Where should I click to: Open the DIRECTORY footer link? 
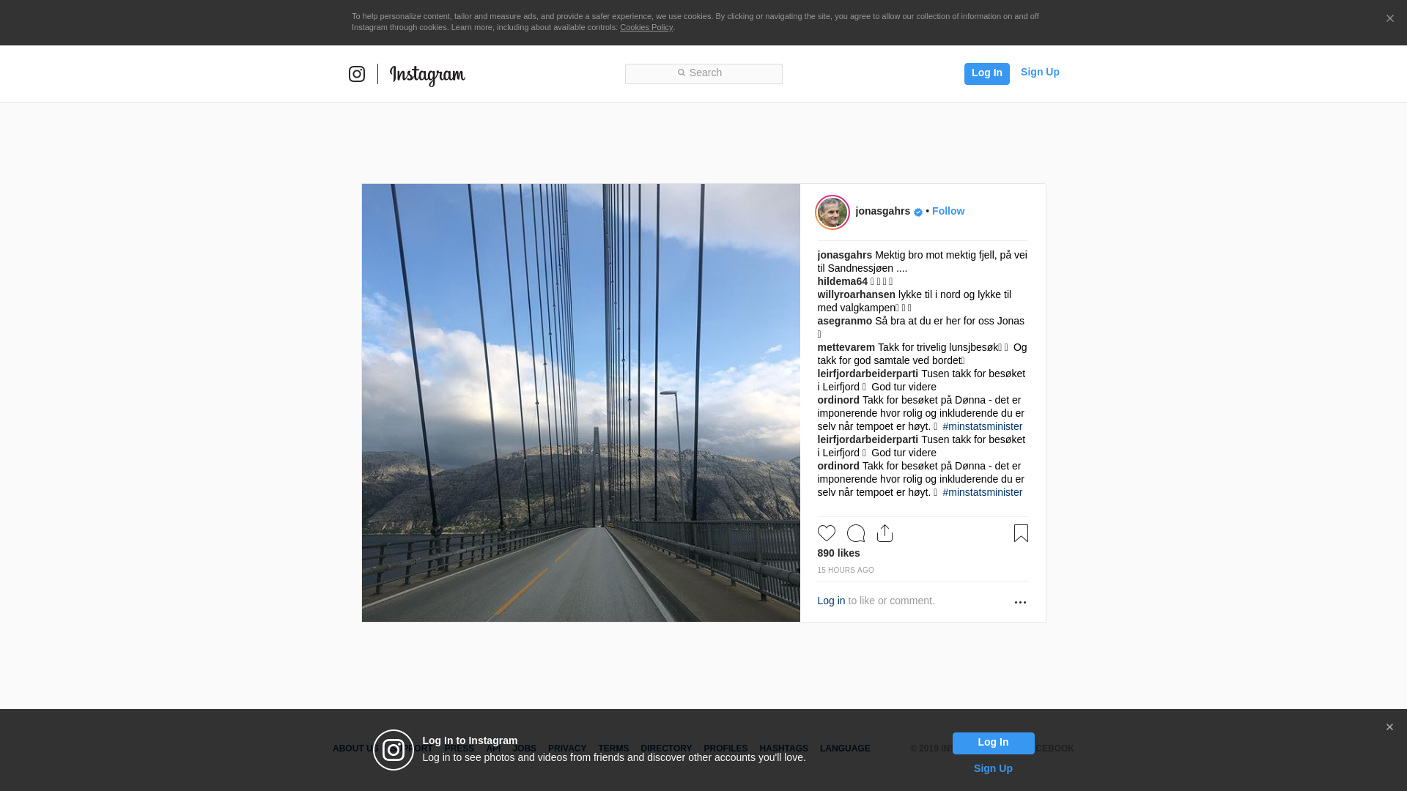click(x=666, y=749)
